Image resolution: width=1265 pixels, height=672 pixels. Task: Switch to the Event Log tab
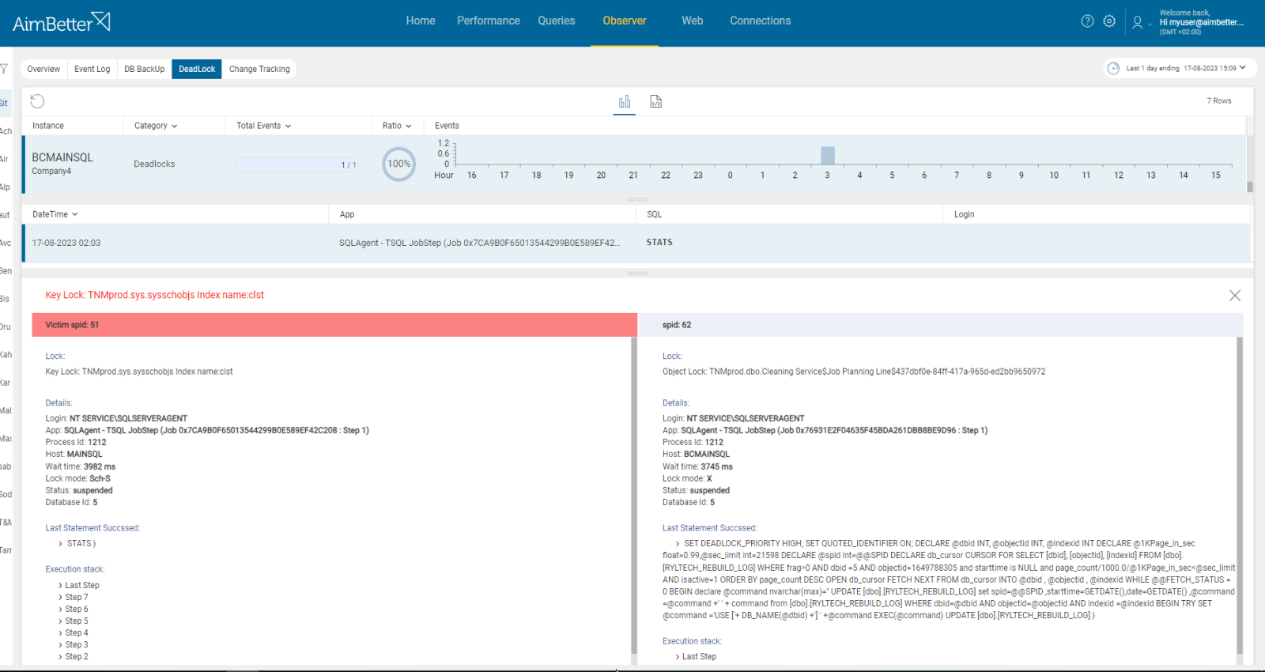(93, 69)
